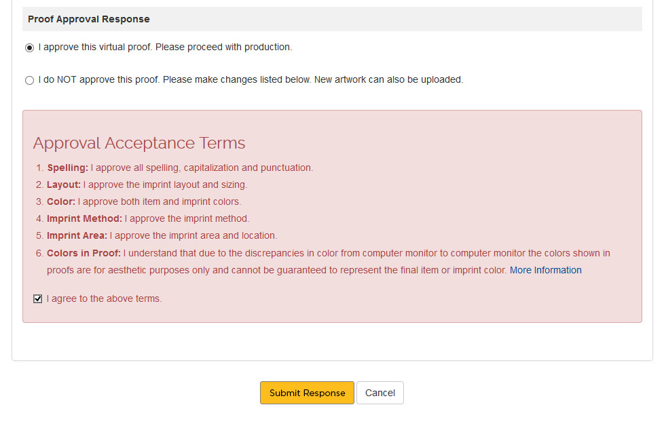Image resolution: width=666 pixels, height=426 pixels.
Task: Click the bold 'Color:' term label
Action: click(61, 201)
